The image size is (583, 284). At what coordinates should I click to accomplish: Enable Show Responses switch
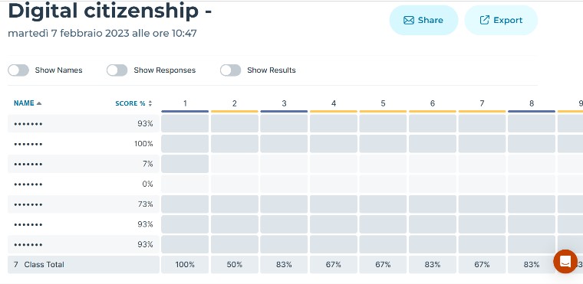tap(117, 70)
